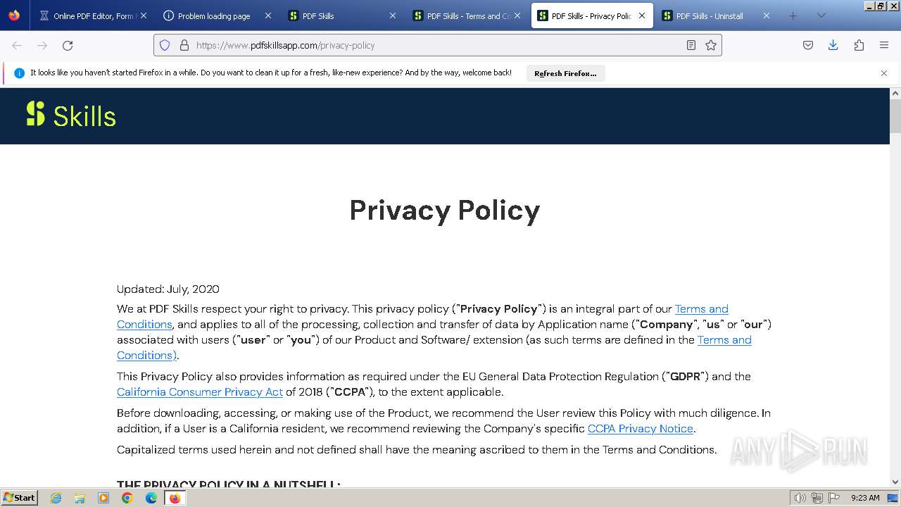Bookmark this page with star icon
This screenshot has width=901, height=507.
(x=711, y=45)
